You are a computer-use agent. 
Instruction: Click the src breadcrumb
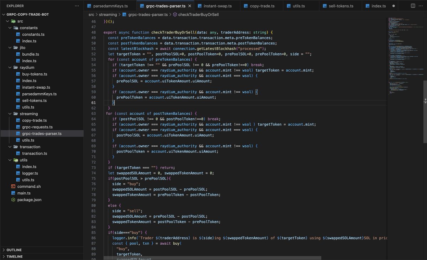click(91, 15)
